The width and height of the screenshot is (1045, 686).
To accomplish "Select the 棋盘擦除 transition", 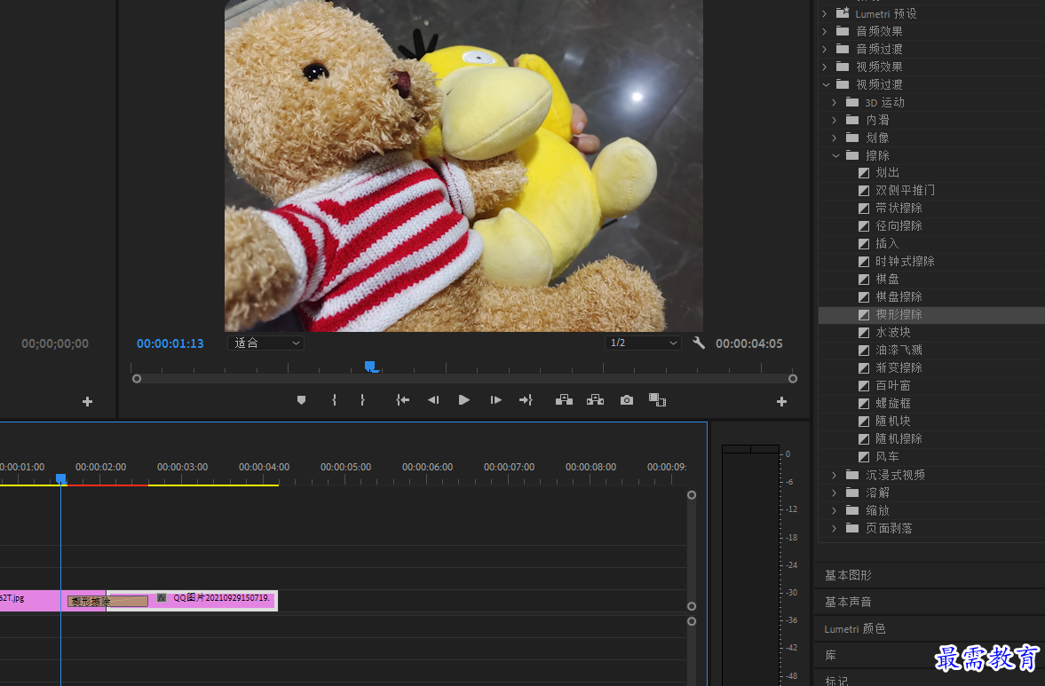I will (899, 297).
